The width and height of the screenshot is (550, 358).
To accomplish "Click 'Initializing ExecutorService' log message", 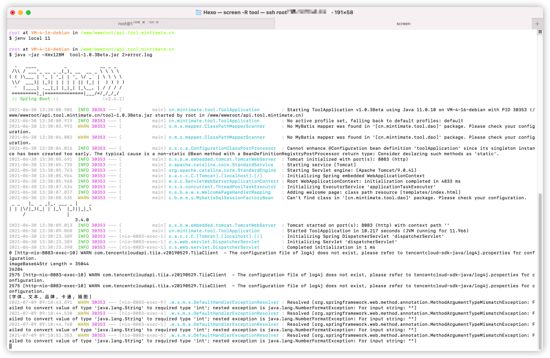I will click(x=361, y=187).
